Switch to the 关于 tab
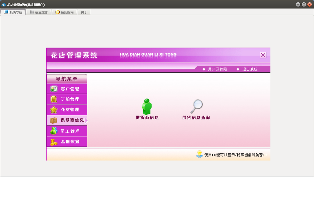The height and width of the screenshot is (204, 314). 84,12
